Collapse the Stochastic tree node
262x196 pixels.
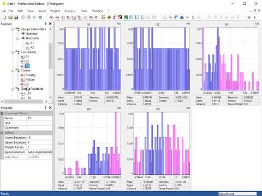[17, 38]
